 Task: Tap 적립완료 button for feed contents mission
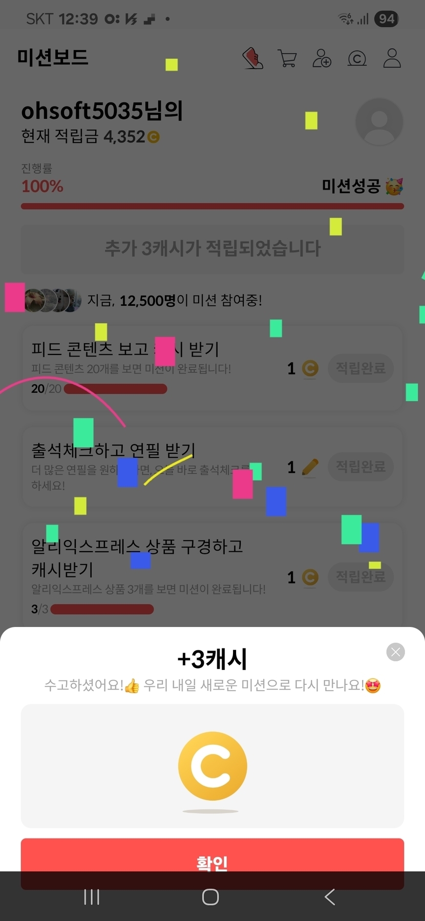(360, 368)
